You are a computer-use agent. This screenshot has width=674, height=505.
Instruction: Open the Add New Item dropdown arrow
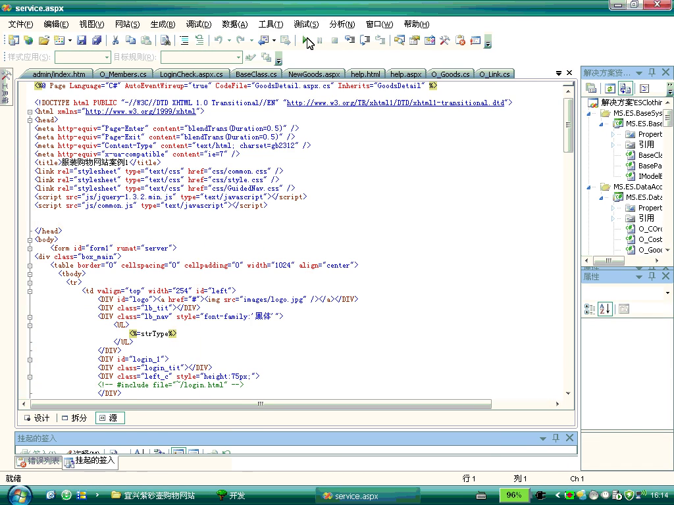click(70, 40)
